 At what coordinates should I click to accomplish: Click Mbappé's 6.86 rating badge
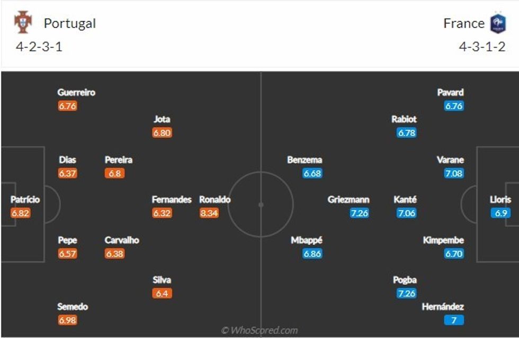[x=312, y=254]
